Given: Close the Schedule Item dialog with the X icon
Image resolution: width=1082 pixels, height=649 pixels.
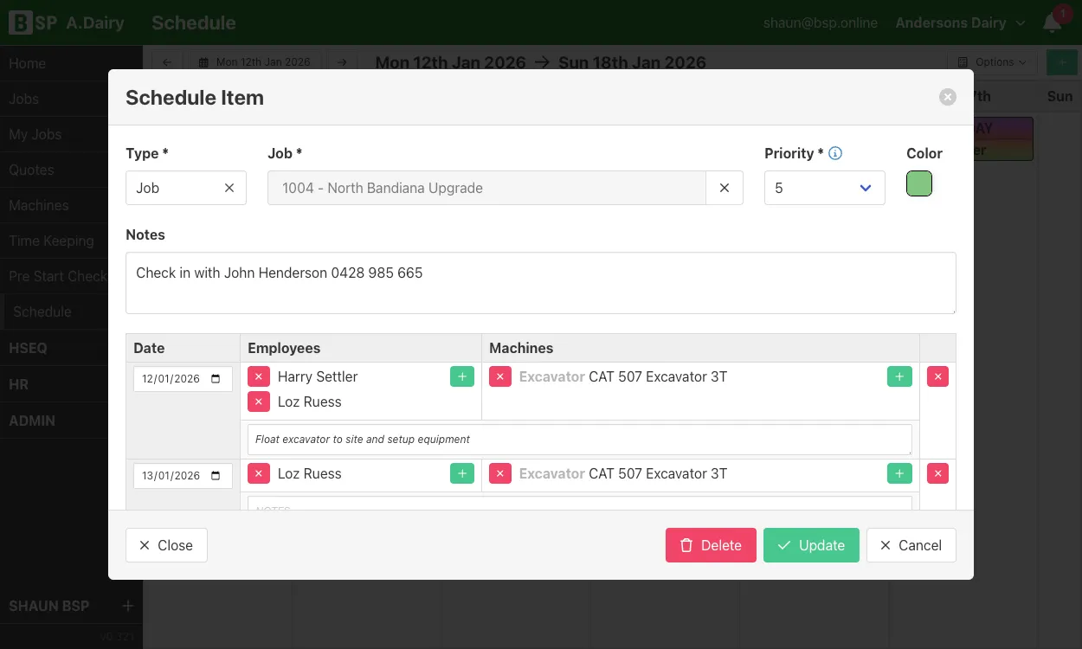Looking at the screenshot, I should click(948, 97).
